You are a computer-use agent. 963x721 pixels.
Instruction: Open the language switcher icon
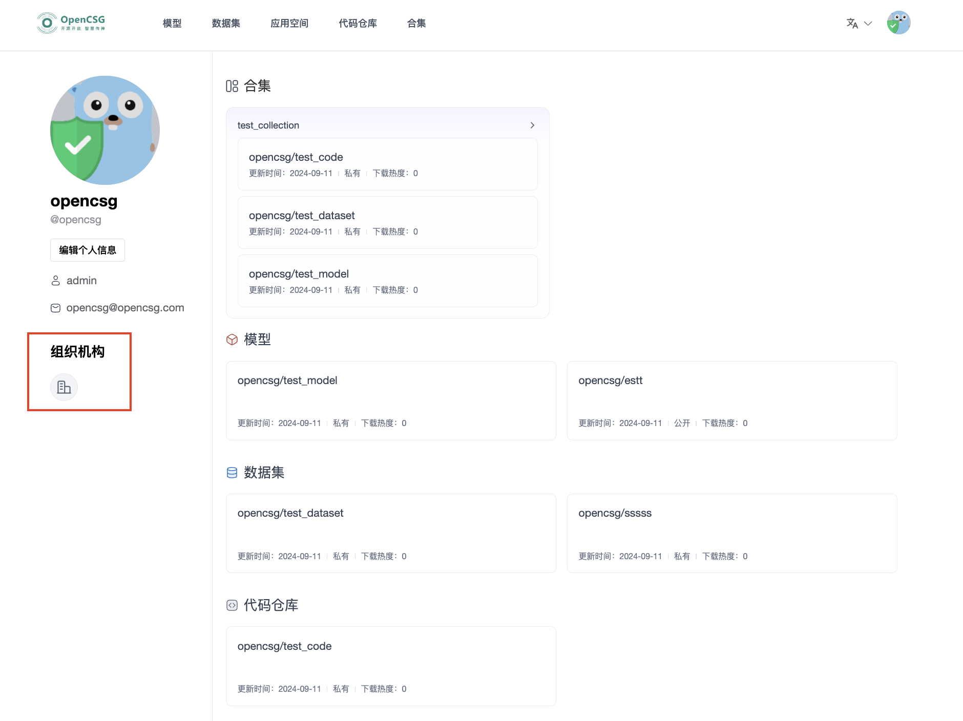pos(852,24)
